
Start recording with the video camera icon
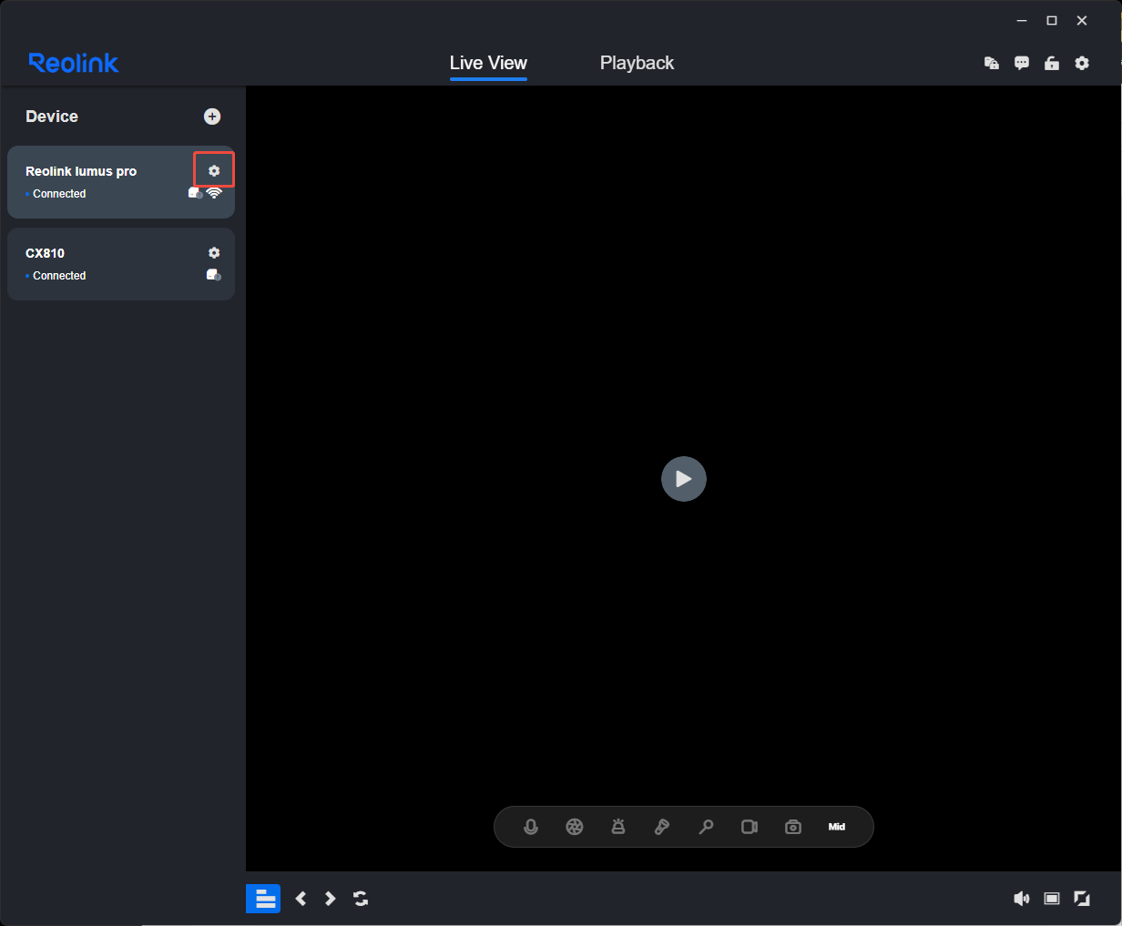pos(750,827)
